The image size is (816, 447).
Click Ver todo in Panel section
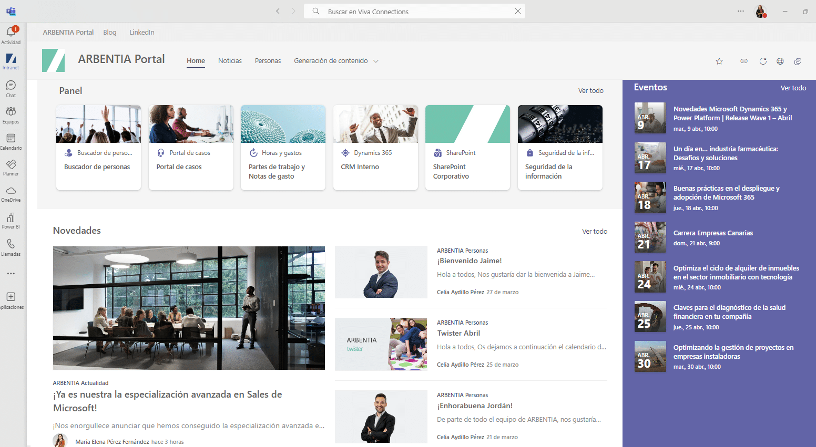pos(591,91)
